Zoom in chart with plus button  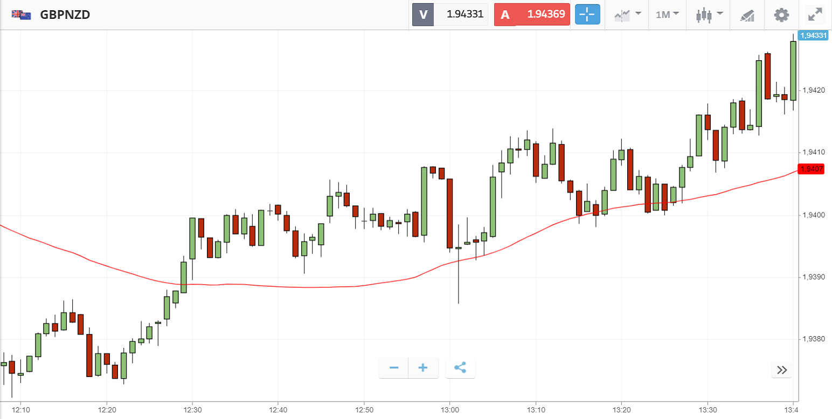coord(423,368)
